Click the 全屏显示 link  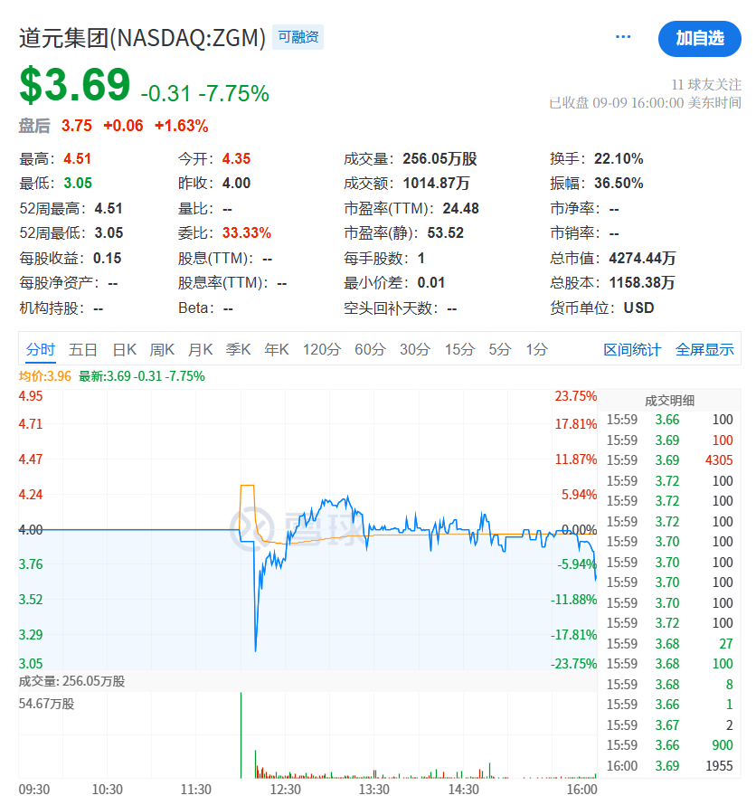click(x=704, y=349)
